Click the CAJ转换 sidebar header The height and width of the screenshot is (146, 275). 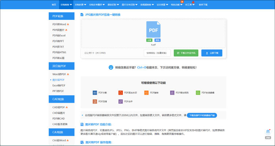[62, 132]
